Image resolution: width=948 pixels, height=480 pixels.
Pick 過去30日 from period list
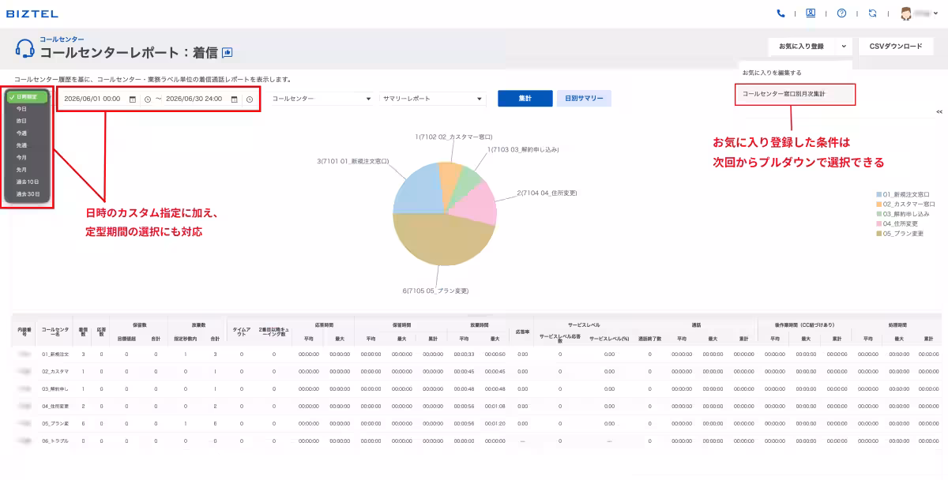(x=28, y=194)
